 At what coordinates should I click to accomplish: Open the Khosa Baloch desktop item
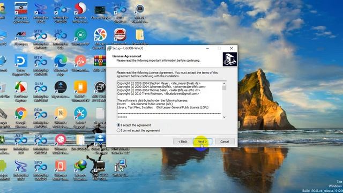point(100,11)
